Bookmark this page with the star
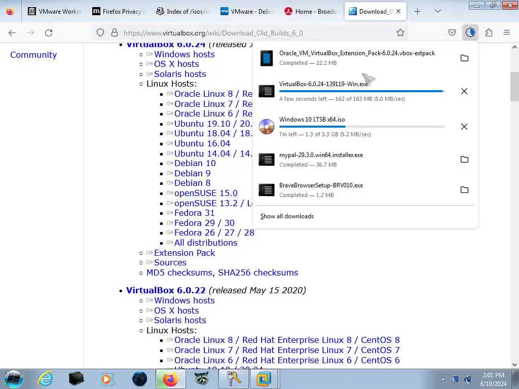Viewport: 519px width, 389px height. pyautogui.click(x=400, y=32)
